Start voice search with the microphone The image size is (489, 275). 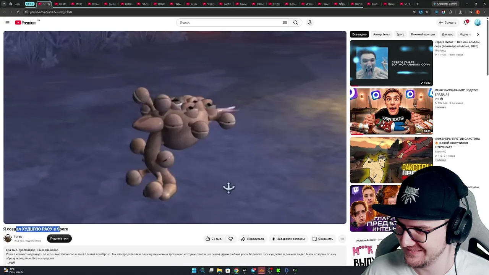tap(310, 23)
